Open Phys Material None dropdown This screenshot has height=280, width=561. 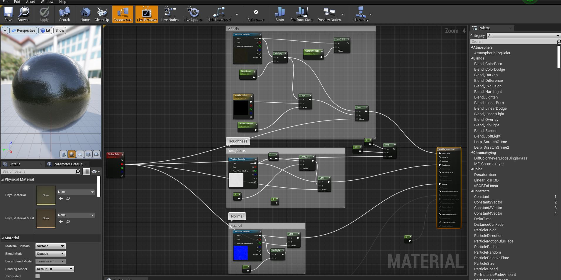click(x=76, y=192)
